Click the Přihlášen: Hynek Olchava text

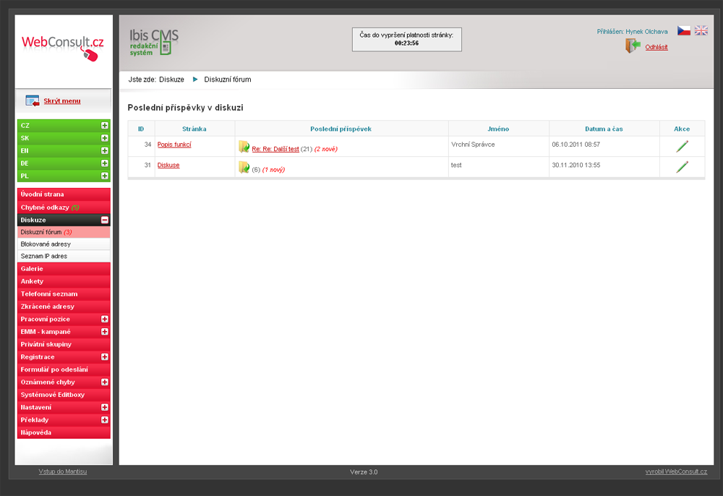click(x=632, y=32)
